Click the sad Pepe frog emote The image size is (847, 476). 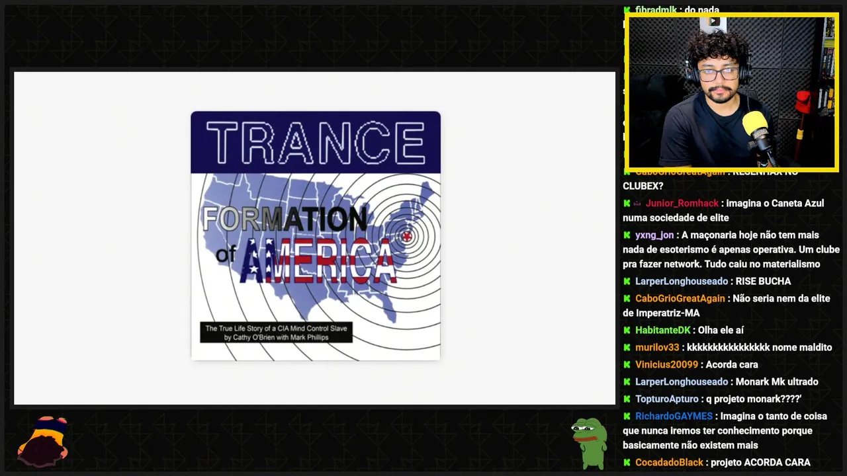[x=589, y=443]
